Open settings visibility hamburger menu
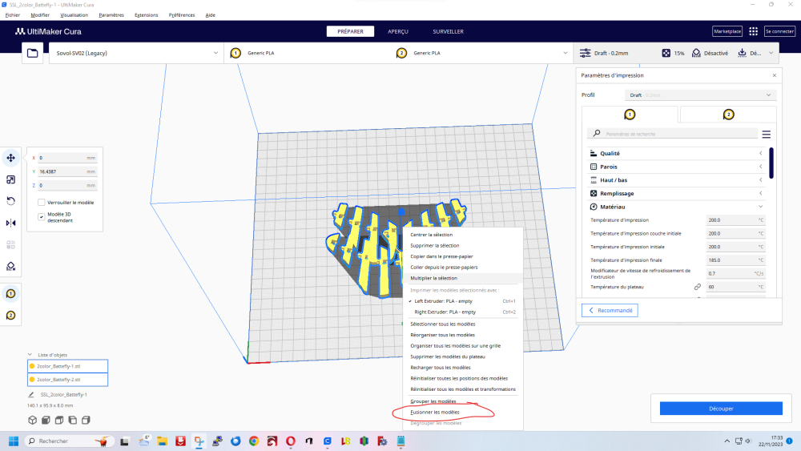801x451 pixels. pos(767,135)
